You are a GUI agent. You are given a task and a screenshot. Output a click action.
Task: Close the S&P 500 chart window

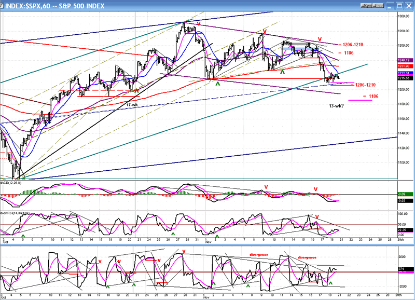coord(409,6)
